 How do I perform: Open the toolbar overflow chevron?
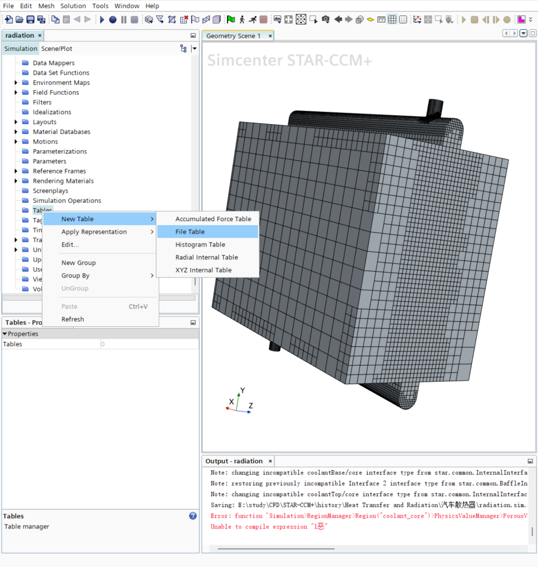[x=531, y=19]
